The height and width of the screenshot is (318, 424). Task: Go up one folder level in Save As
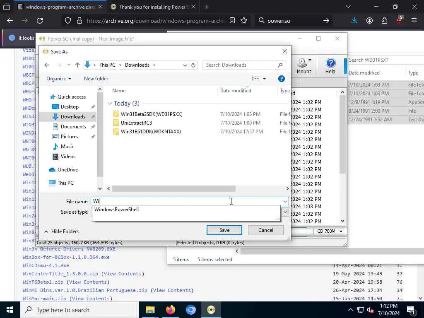[77, 65]
